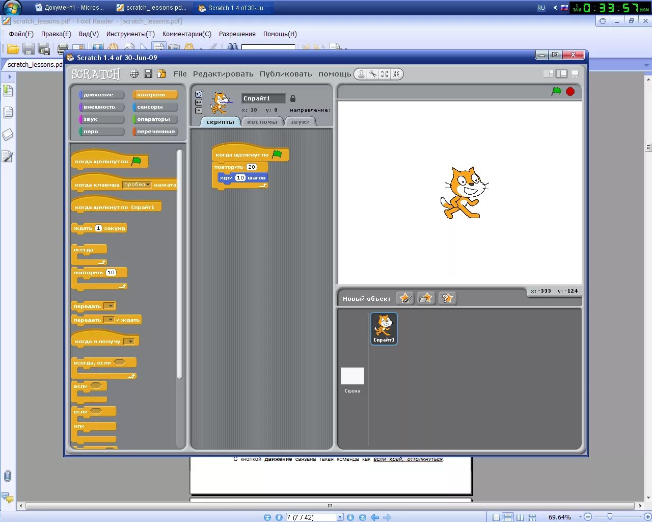Click the bookmarks panel icon in Foxit sidebar
This screenshot has width=652, height=522.
tap(8, 91)
